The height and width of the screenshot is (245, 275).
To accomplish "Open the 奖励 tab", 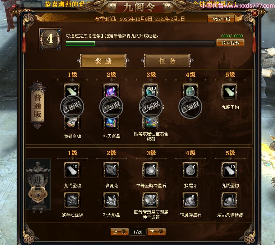I will pos(103,61).
